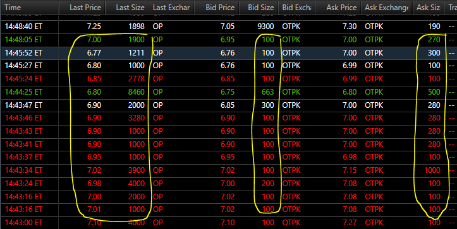The width and height of the screenshot is (457, 229).
Task: Click ask size 270 at 14:48:05
Action: (434, 40)
